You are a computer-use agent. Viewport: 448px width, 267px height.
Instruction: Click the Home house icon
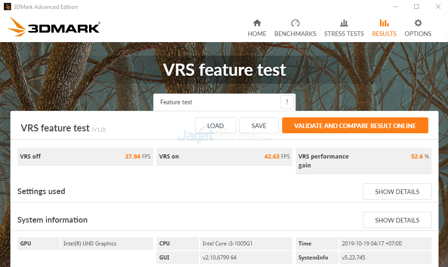(257, 23)
